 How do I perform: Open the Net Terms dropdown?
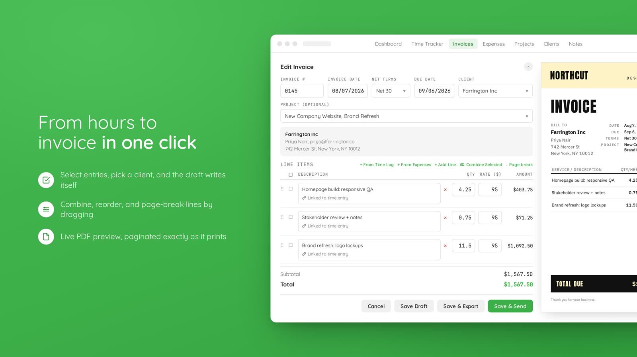click(x=391, y=91)
